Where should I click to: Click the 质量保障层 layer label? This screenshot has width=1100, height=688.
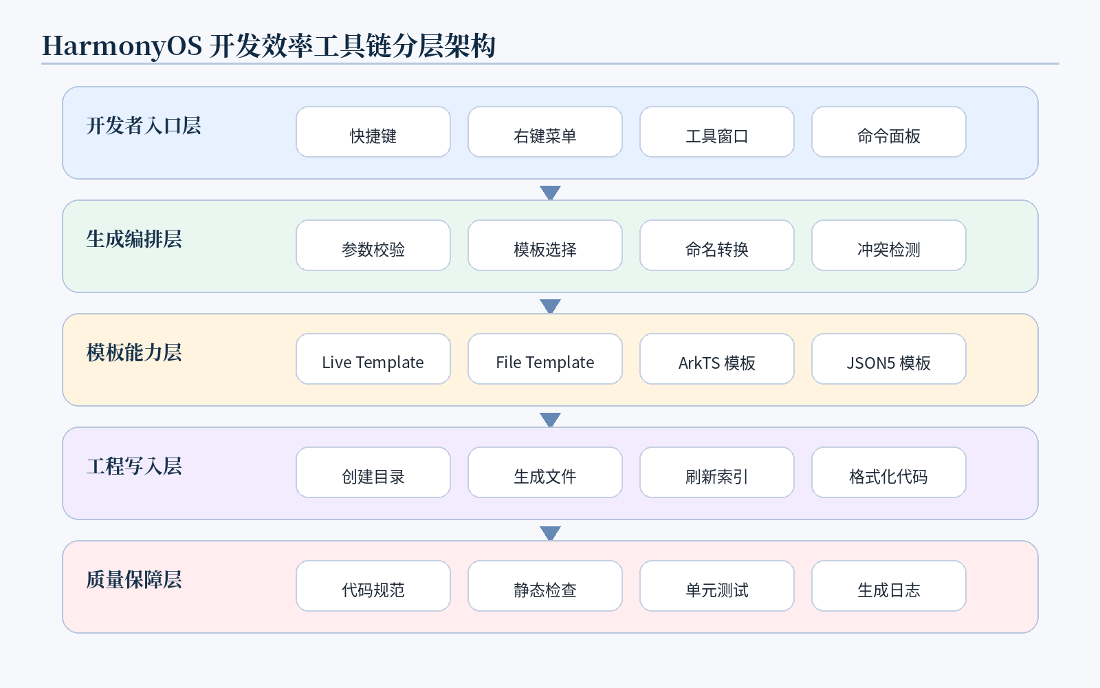pyautogui.click(x=134, y=579)
